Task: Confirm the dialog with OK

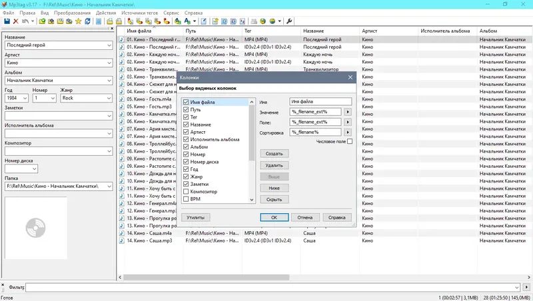Action: point(274,218)
